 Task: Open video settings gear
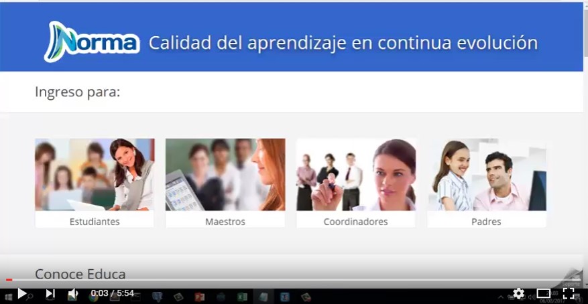518,293
